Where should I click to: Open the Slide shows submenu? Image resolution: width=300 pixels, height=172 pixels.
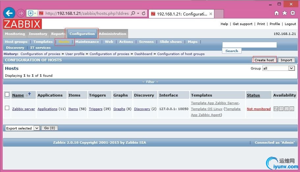point(171,42)
